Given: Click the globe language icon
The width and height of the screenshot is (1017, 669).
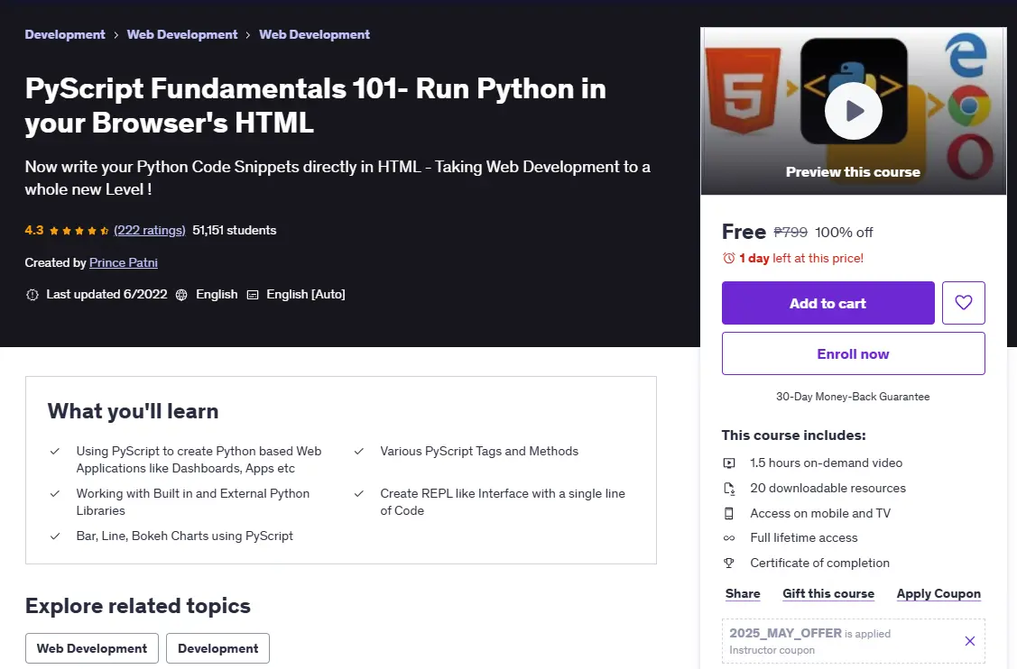Looking at the screenshot, I should coord(181,295).
